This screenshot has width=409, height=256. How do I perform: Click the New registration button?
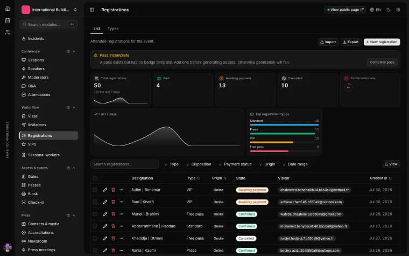tap(382, 42)
